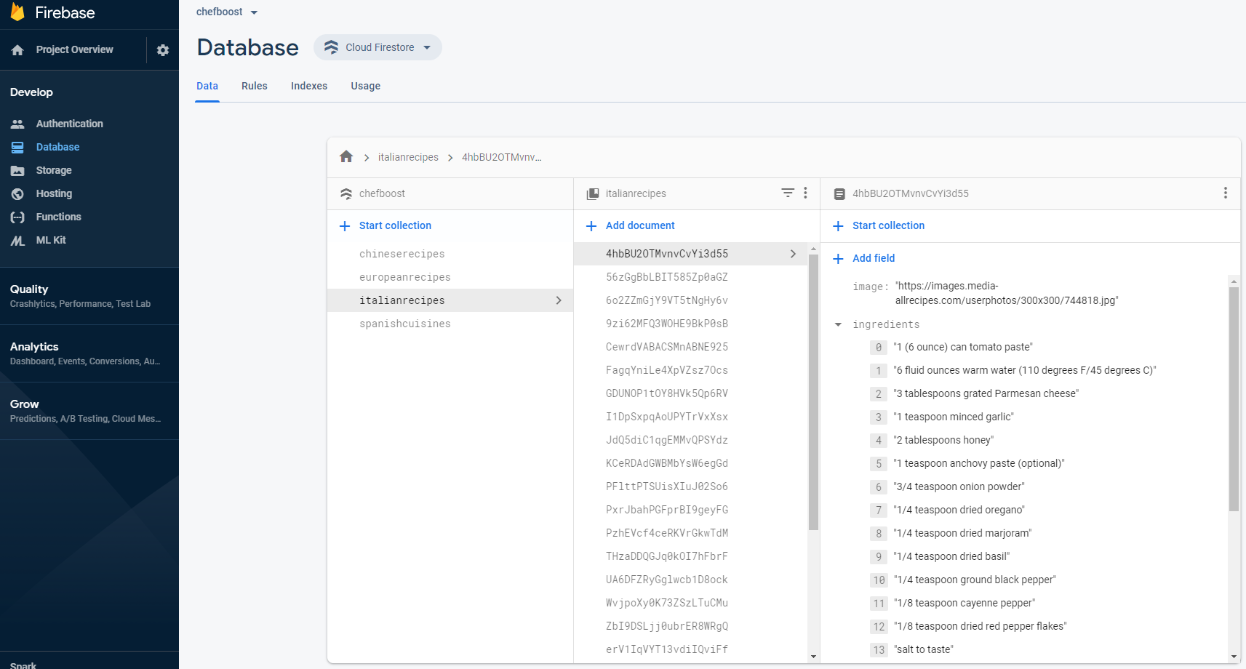
Task: Click the image field URL value
Action: point(1007,294)
